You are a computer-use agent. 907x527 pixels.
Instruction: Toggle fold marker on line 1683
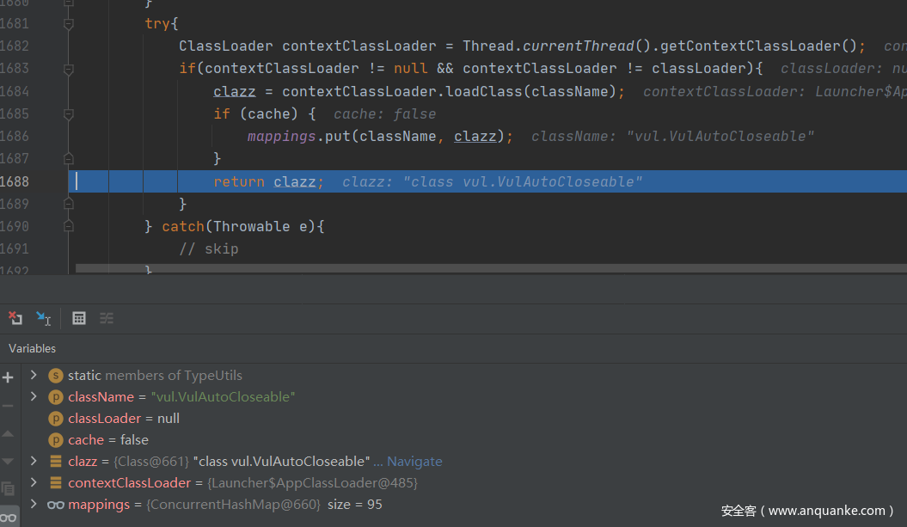69,69
